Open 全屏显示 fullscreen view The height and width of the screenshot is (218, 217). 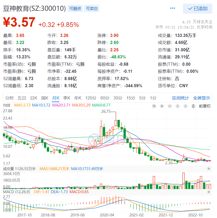(x=202, y=98)
